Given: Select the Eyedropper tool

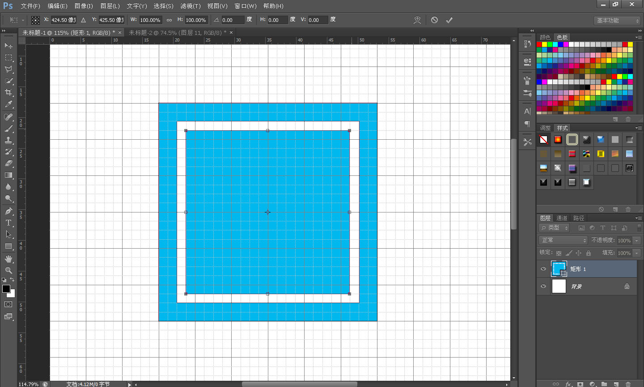Looking at the screenshot, I should [x=8, y=104].
